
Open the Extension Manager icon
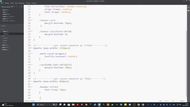pos(189,11)
